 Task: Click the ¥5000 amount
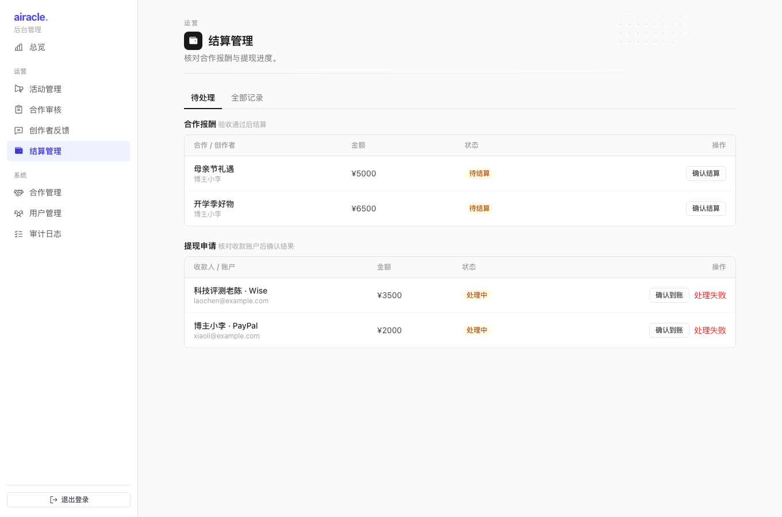pos(364,173)
